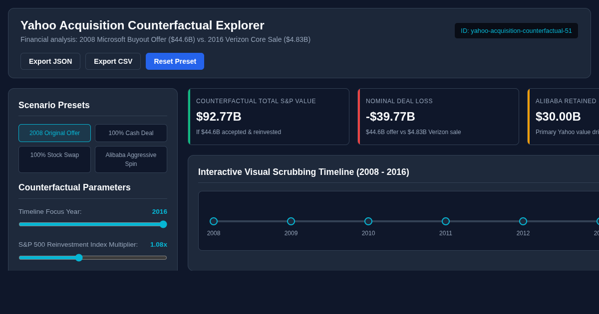Select the 2008 Original Offer preset
The width and height of the screenshot is (599, 314).
[x=54, y=133]
